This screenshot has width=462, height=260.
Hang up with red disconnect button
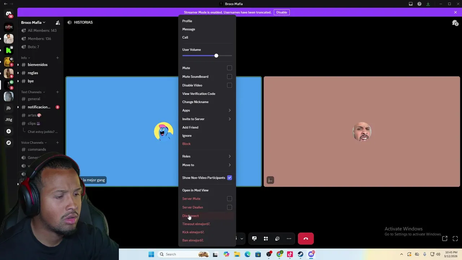[306, 239]
